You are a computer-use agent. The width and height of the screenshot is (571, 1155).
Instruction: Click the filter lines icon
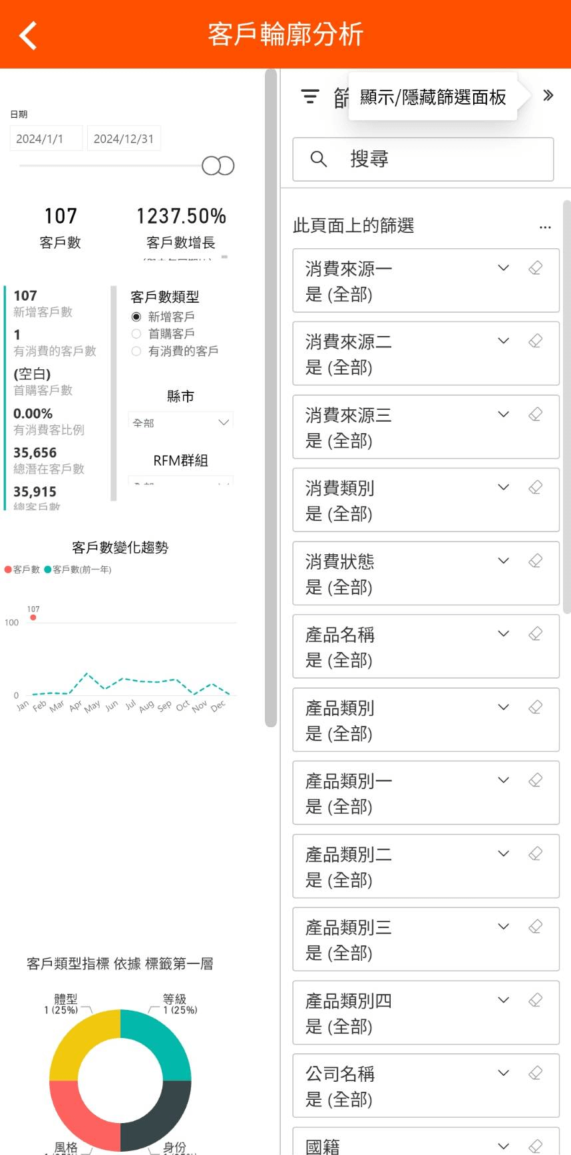[310, 96]
